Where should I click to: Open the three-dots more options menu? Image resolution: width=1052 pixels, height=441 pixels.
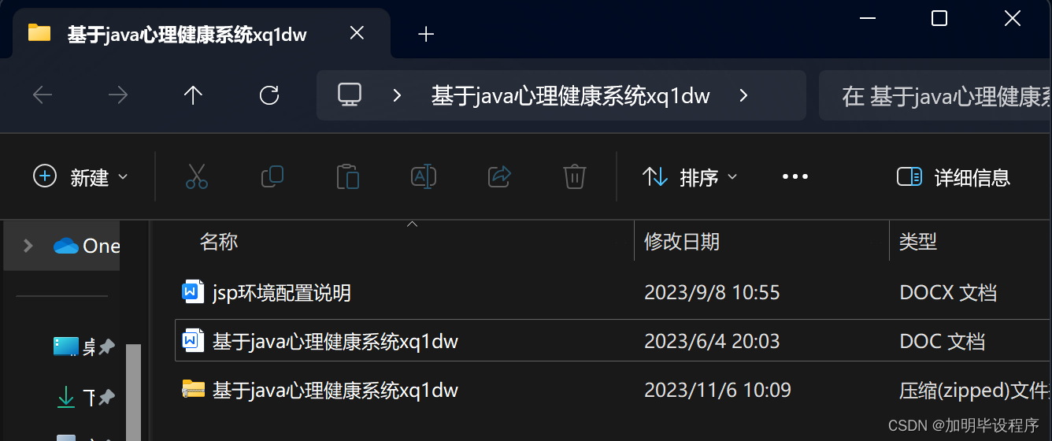[795, 177]
